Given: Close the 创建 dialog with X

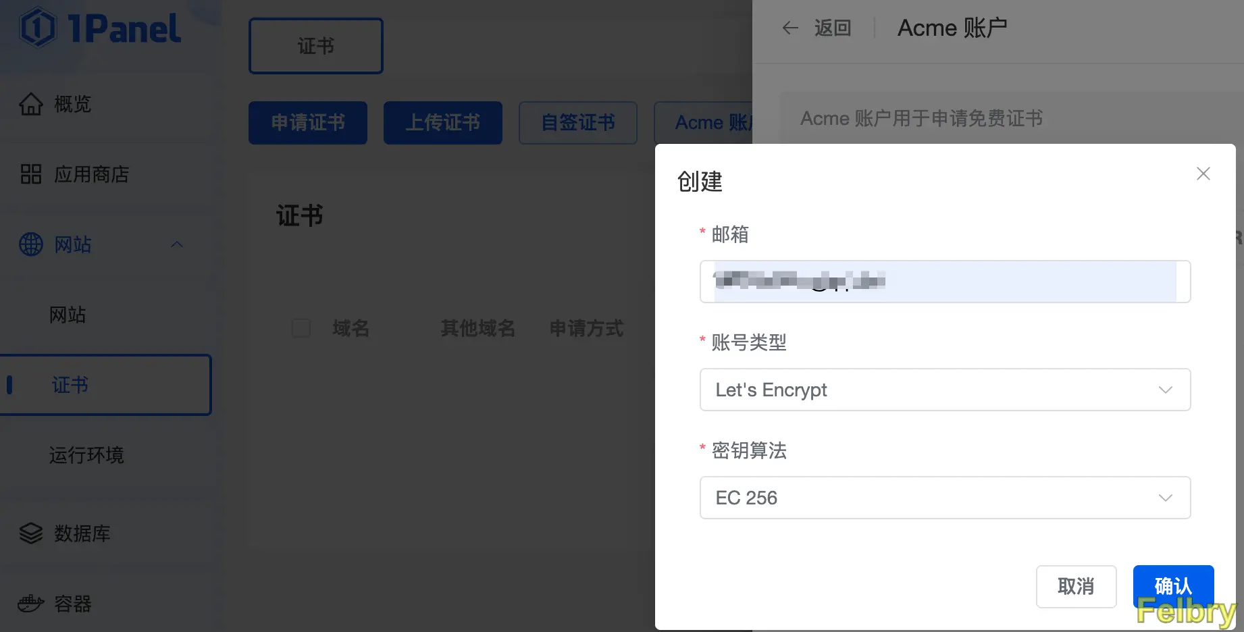Looking at the screenshot, I should click(1203, 174).
